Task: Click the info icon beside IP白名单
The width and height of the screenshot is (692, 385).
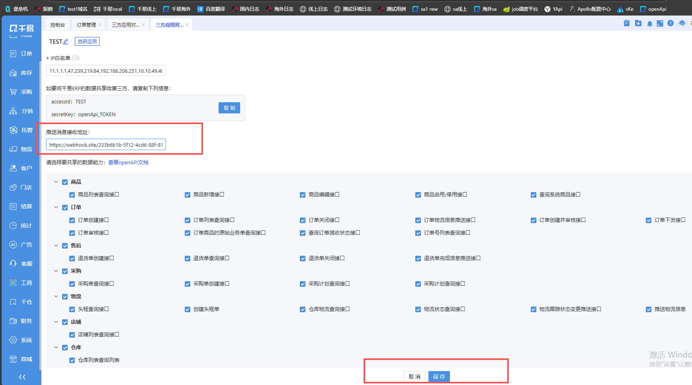Action: point(74,58)
